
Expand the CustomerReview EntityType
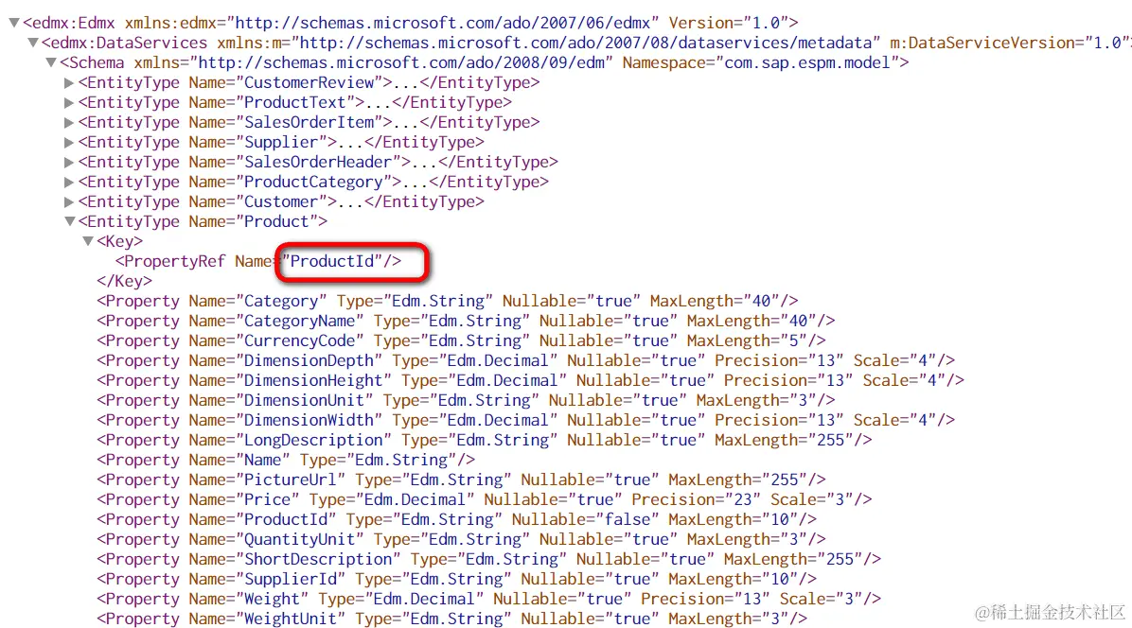[x=69, y=83]
